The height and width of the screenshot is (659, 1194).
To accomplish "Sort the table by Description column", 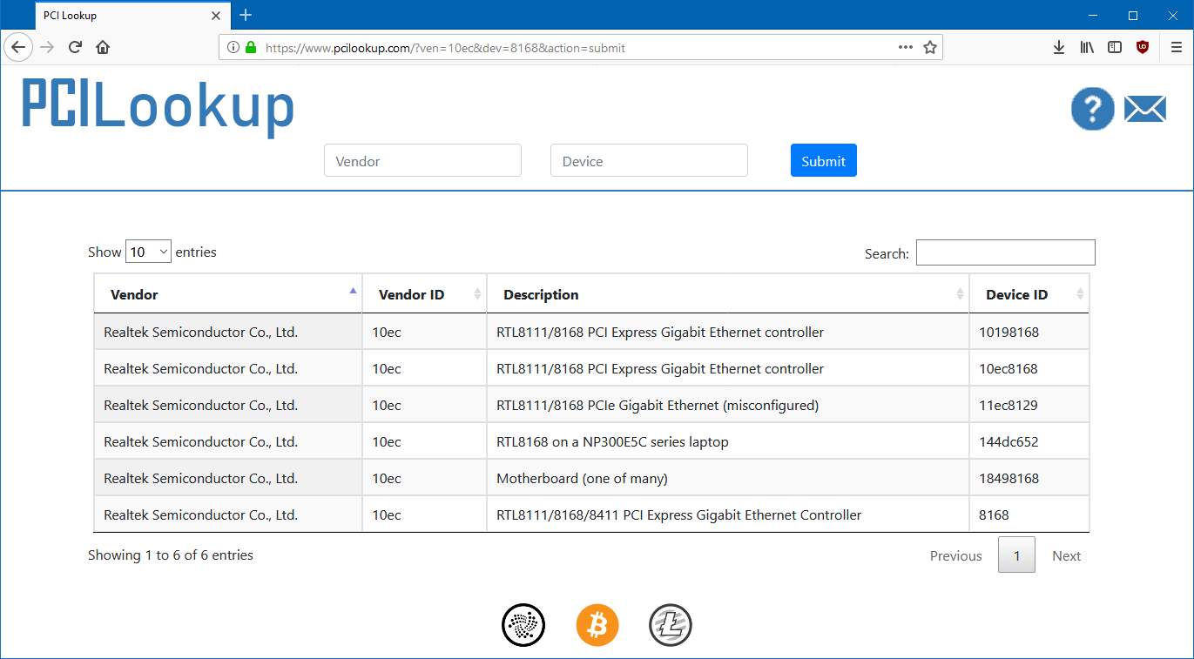I will 728,294.
